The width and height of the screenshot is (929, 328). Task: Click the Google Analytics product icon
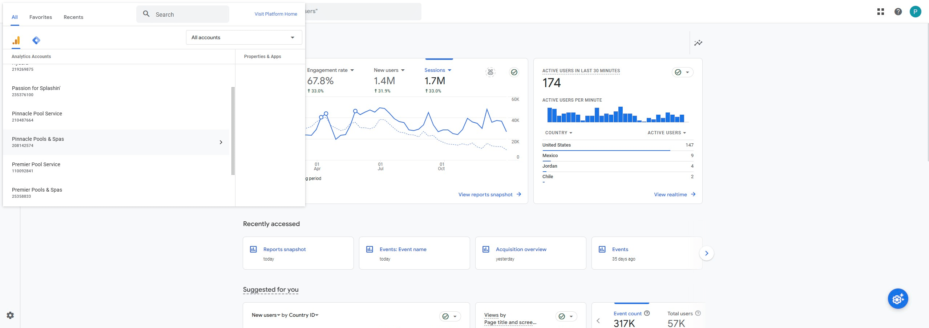[16, 40]
